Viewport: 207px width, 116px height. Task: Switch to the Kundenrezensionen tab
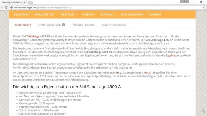coord(114,25)
